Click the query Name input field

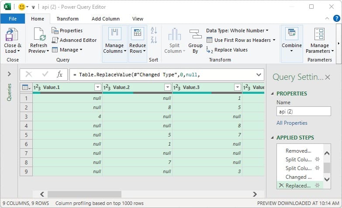tap(303, 112)
